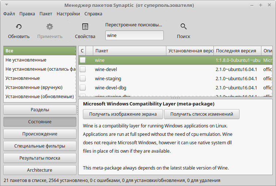Open the window menu arrow in title bar
The width and height of the screenshot is (276, 186).
pos(7,5)
